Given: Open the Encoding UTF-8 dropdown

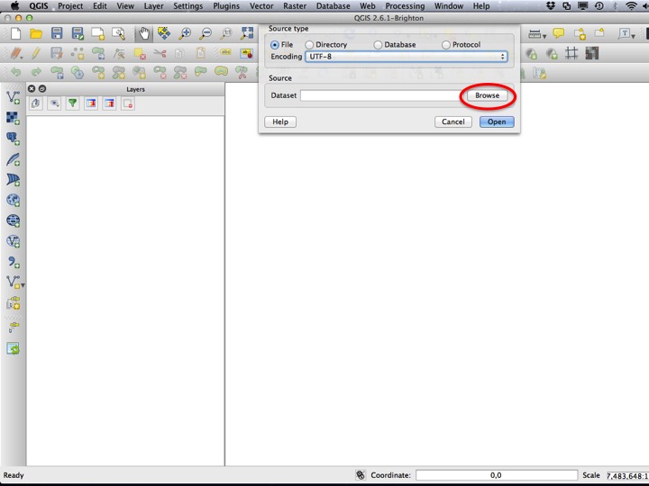Looking at the screenshot, I should [x=406, y=57].
